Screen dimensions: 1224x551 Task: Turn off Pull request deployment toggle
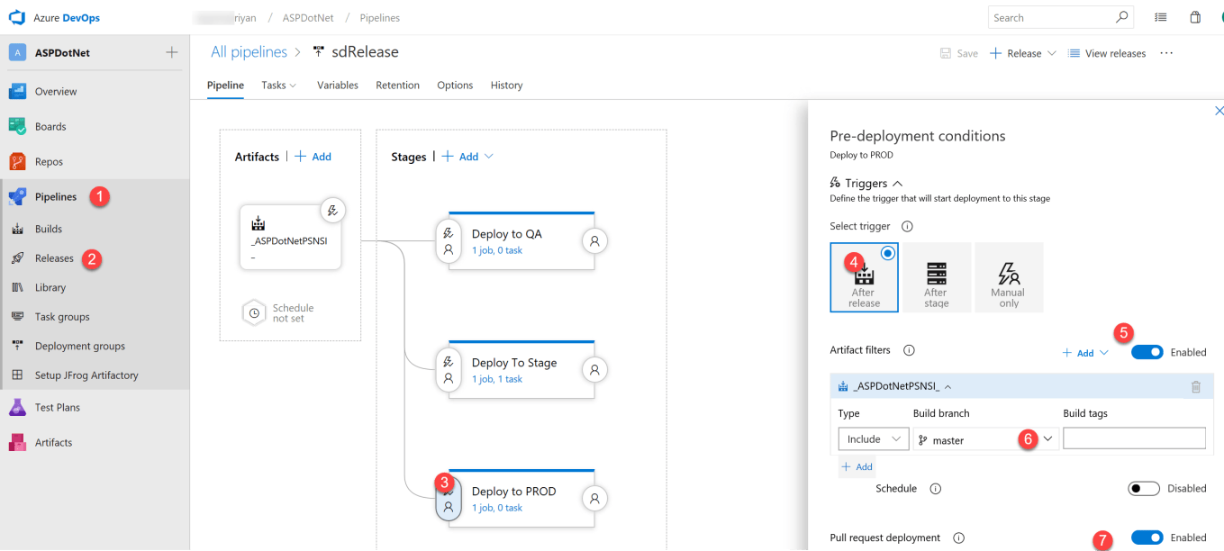pyautogui.click(x=1147, y=537)
